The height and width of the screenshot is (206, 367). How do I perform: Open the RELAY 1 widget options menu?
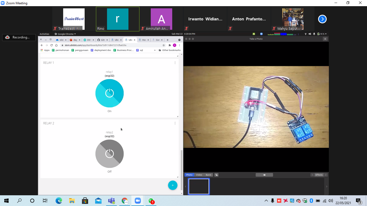click(x=175, y=63)
